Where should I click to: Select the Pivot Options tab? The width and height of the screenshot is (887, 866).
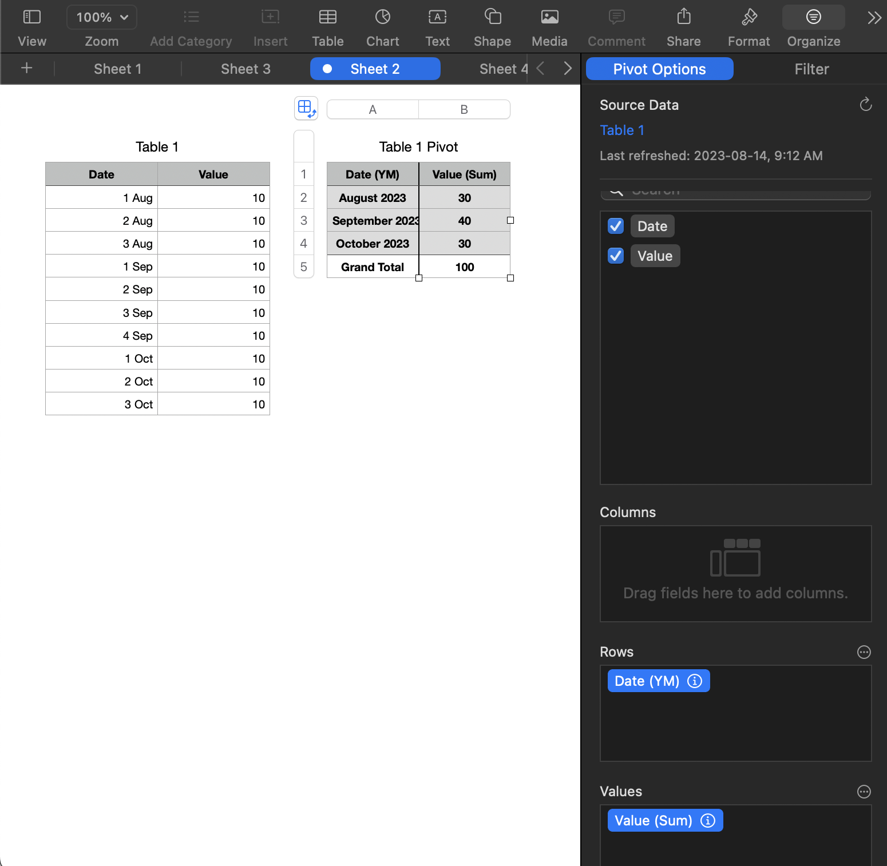tap(660, 69)
